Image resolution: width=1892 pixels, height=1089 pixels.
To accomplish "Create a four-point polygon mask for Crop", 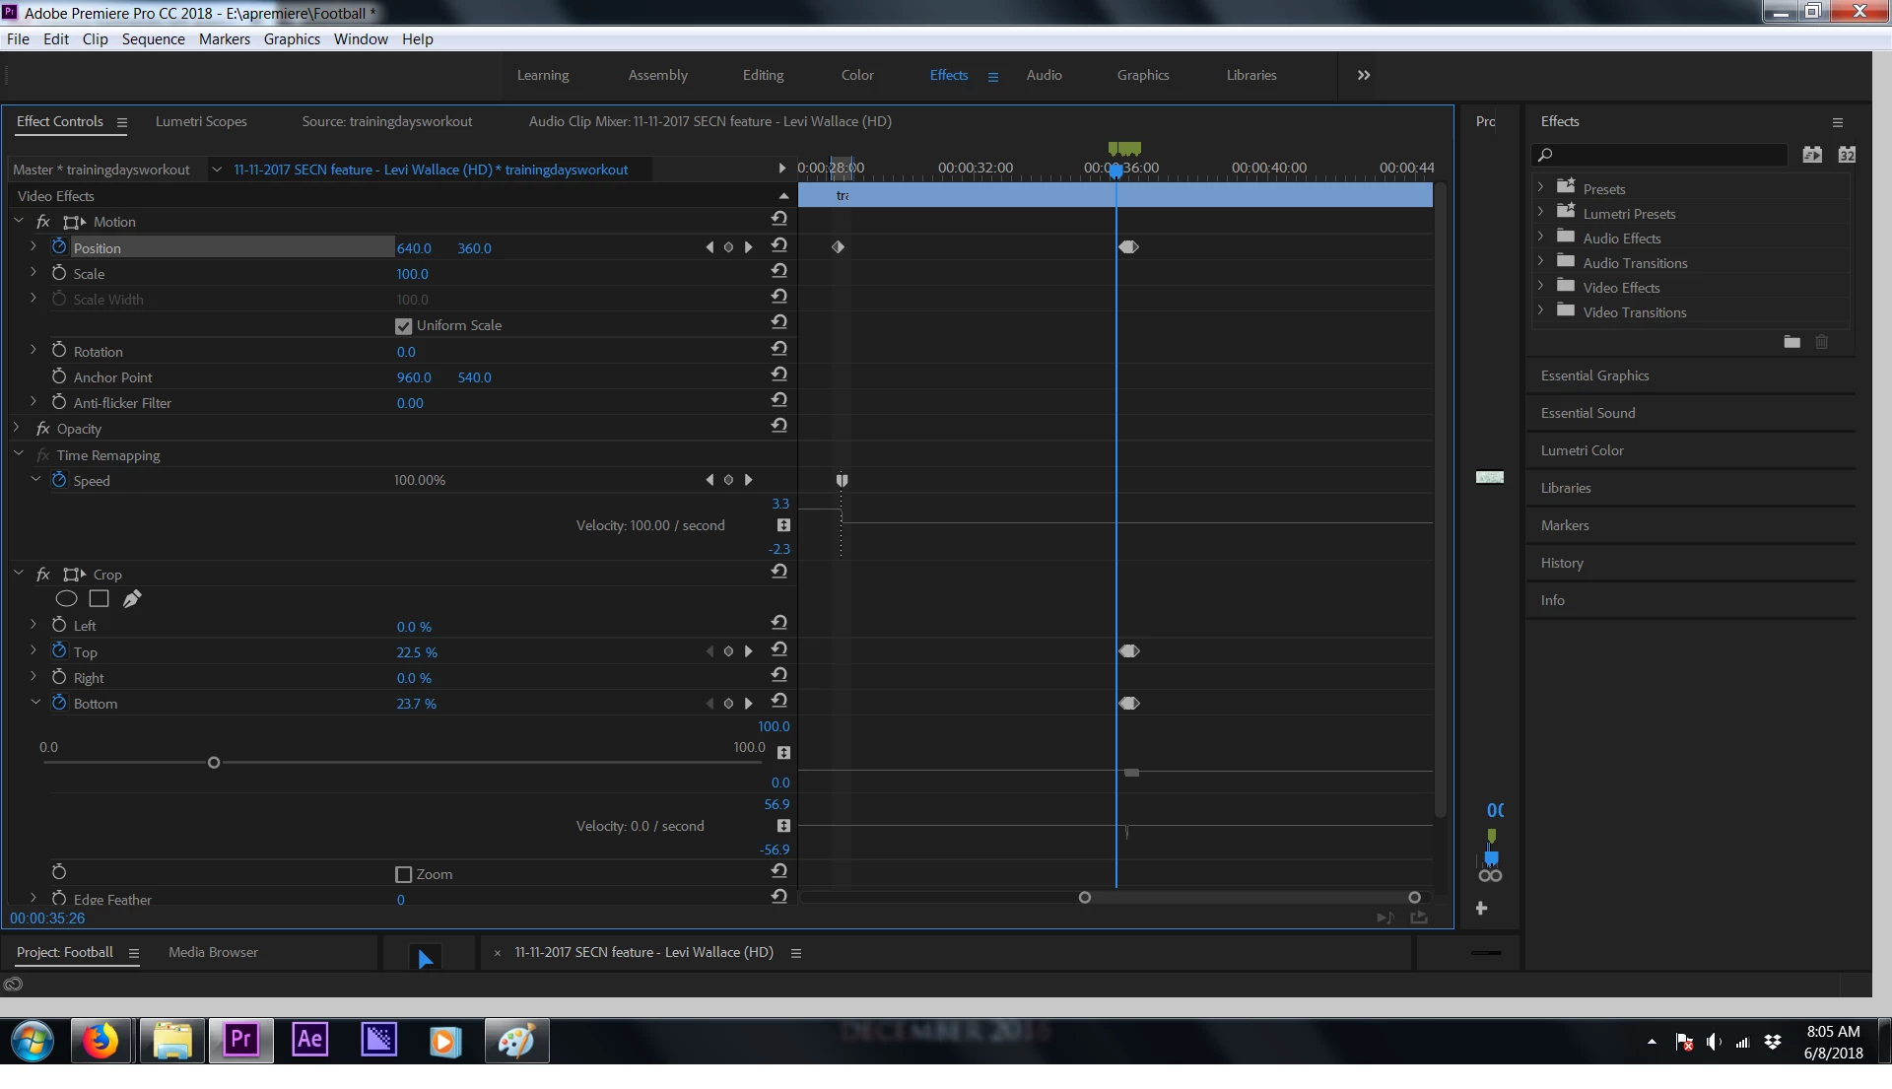I will (x=99, y=598).
